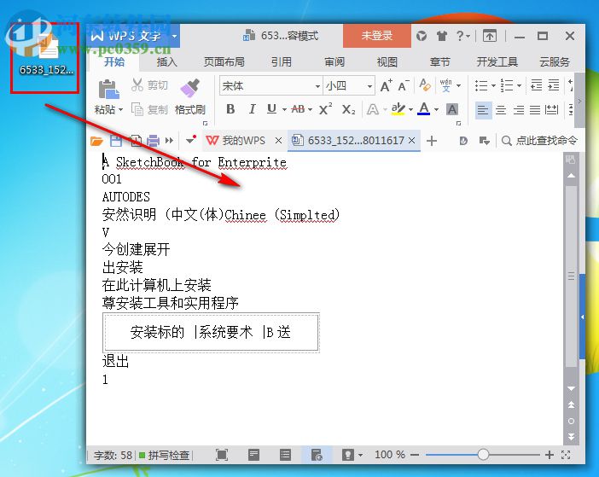Open 章节 ribbon tab
This screenshot has height=477, width=599.
click(x=440, y=62)
